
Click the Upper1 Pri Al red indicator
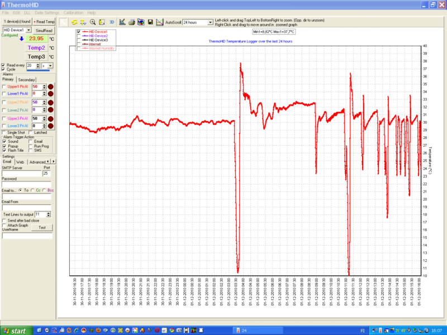coord(50,87)
